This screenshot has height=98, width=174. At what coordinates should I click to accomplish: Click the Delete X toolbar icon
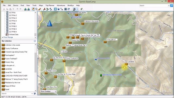point(13,9)
